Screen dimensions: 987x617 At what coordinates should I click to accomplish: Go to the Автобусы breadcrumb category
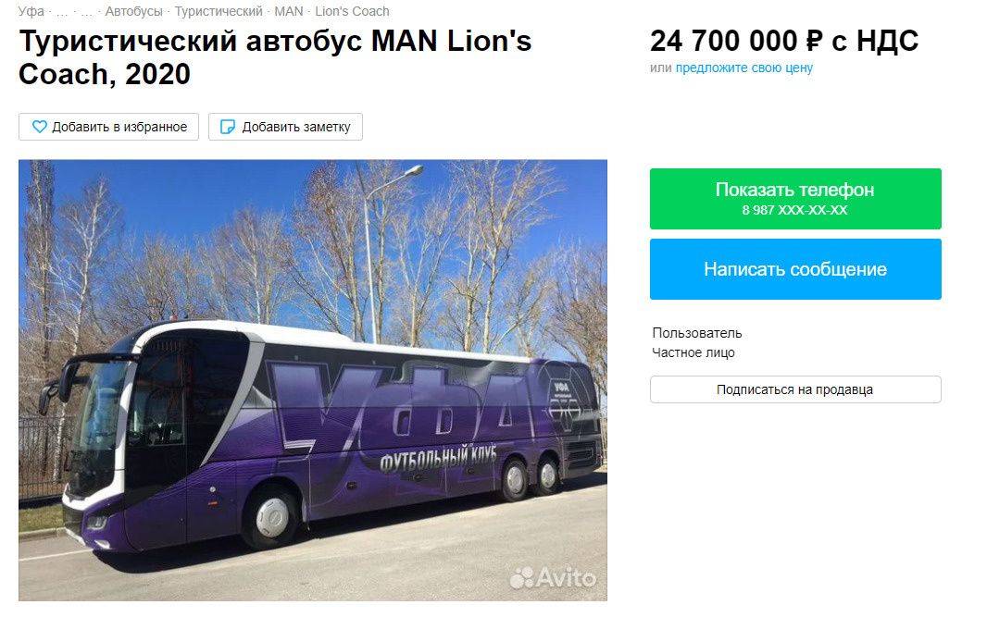[133, 12]
